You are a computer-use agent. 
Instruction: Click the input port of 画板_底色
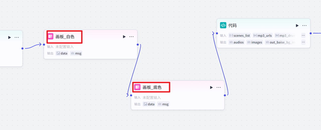point(131,95)
